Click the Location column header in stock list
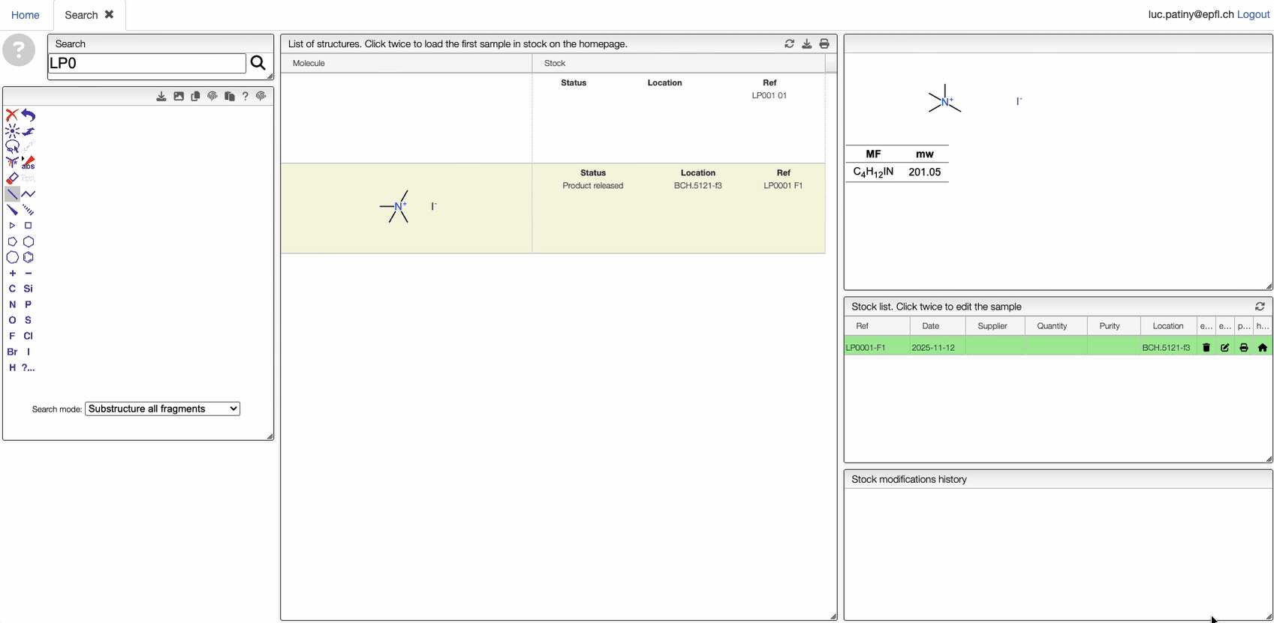This screenshot has width=1274, height=623. point(1167,326)
